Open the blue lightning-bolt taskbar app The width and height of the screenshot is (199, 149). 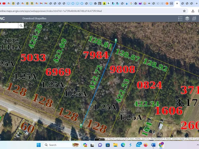click(131, 145)
